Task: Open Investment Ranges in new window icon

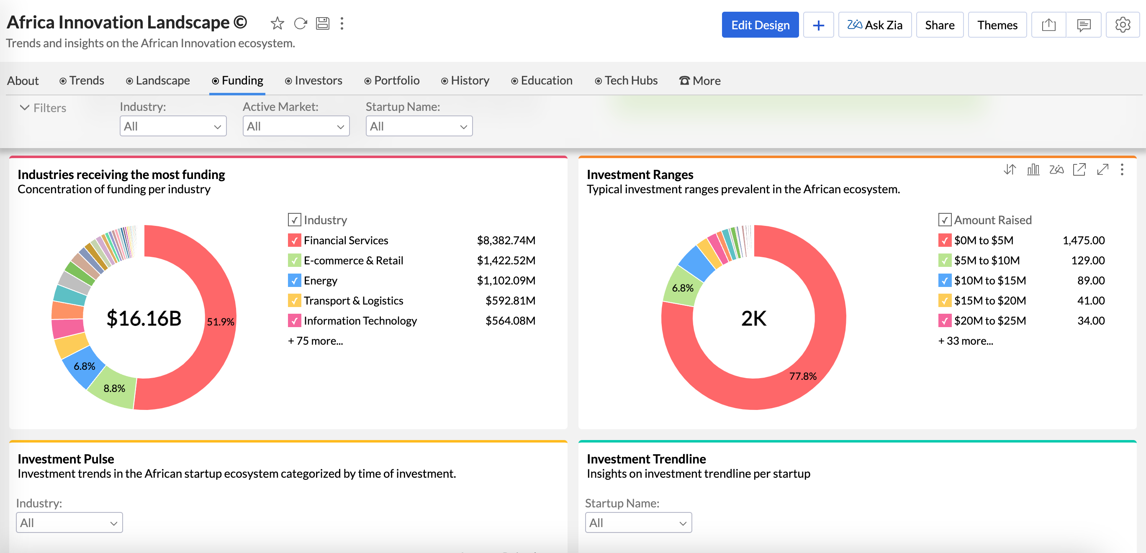Action: pos(1079,169)
